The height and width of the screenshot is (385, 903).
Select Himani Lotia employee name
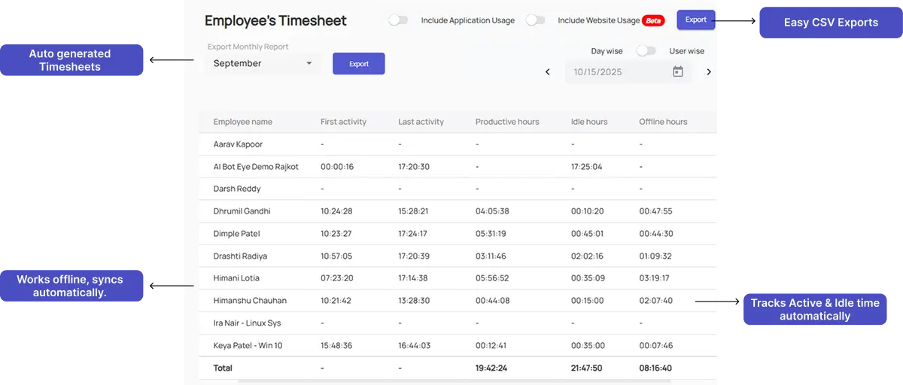point(236,278)
